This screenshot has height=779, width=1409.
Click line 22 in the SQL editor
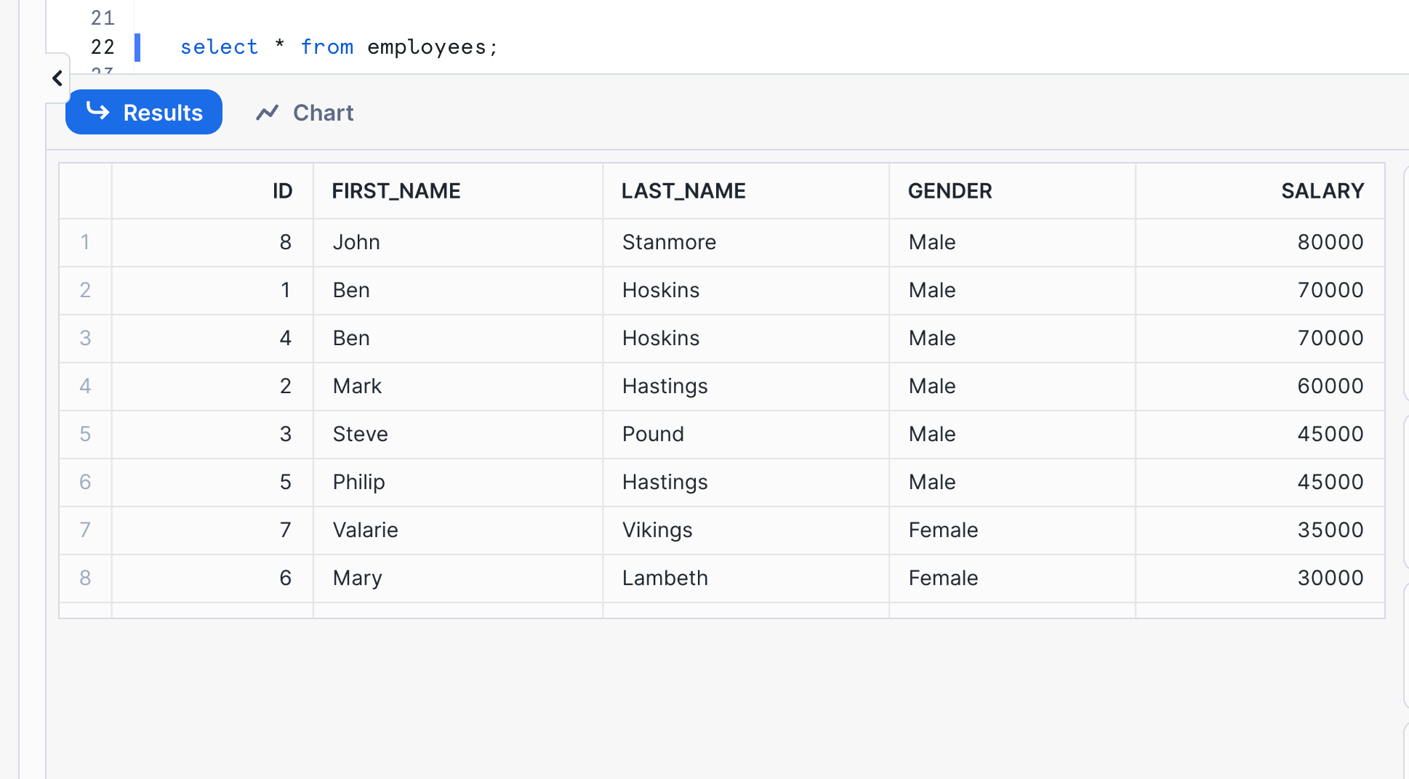tap(339, 47)
